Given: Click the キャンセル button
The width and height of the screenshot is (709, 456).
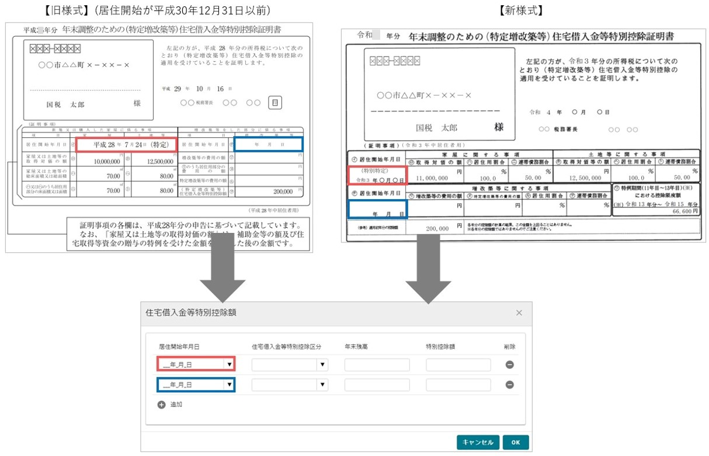Looking at the screenshot, I should 478,442.
